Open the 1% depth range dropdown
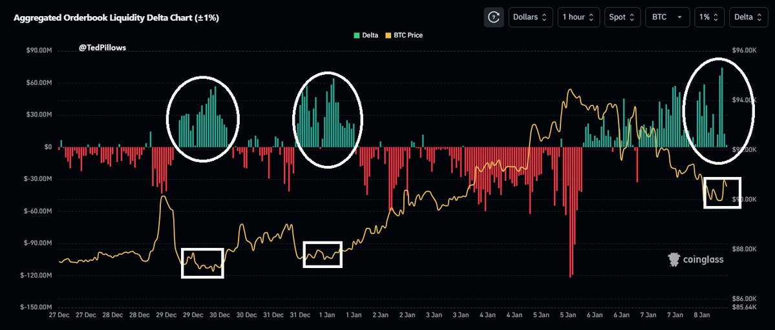Image resolution: width=775 pixels, height=330 pixels. [x=709, y=17]
